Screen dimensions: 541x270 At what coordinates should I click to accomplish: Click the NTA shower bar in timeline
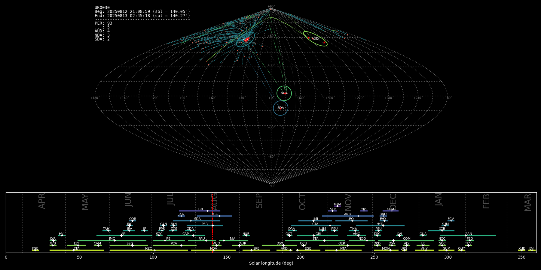tap(343, 250)
